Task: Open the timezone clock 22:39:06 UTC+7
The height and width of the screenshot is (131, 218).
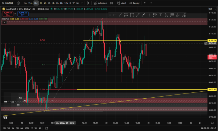Action: coord(209,128)
